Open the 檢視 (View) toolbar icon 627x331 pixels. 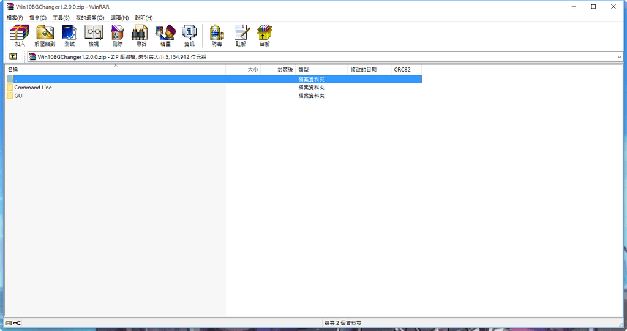pyautogui.click(x=94, y=35)
